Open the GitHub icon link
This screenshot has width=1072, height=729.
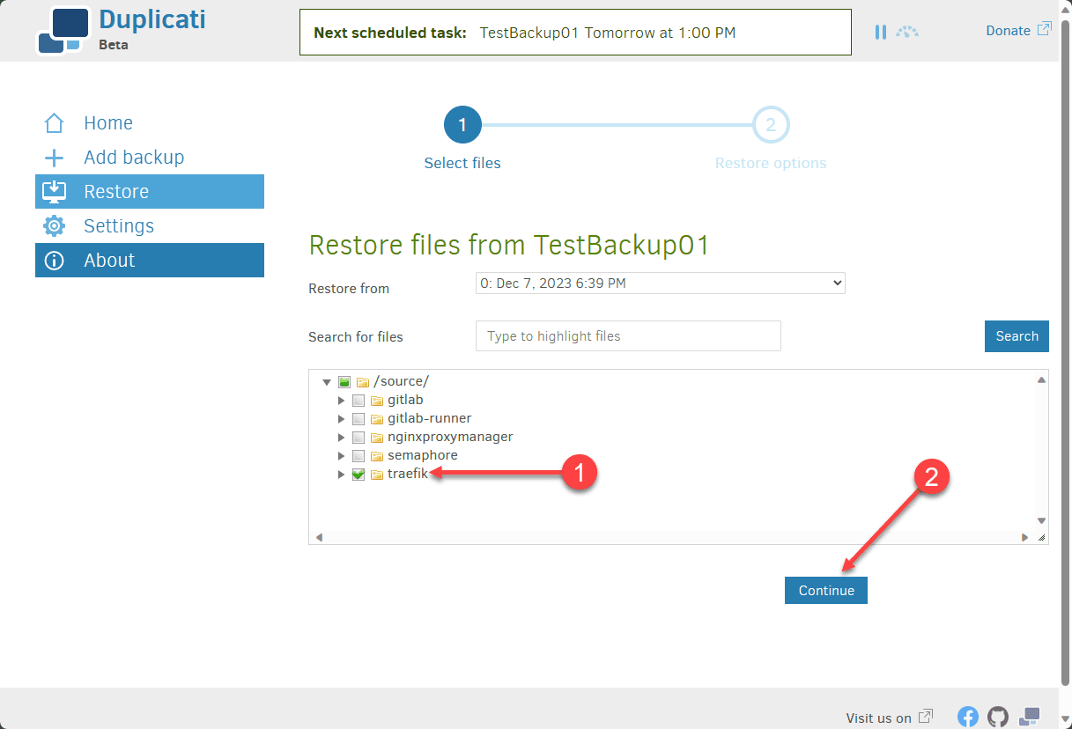[998, 717]
